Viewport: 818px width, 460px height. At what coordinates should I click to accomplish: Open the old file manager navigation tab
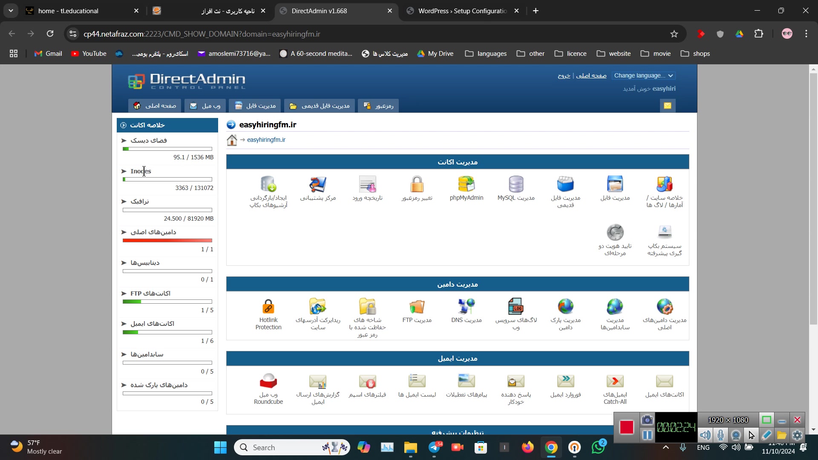(x=320, y=106)
